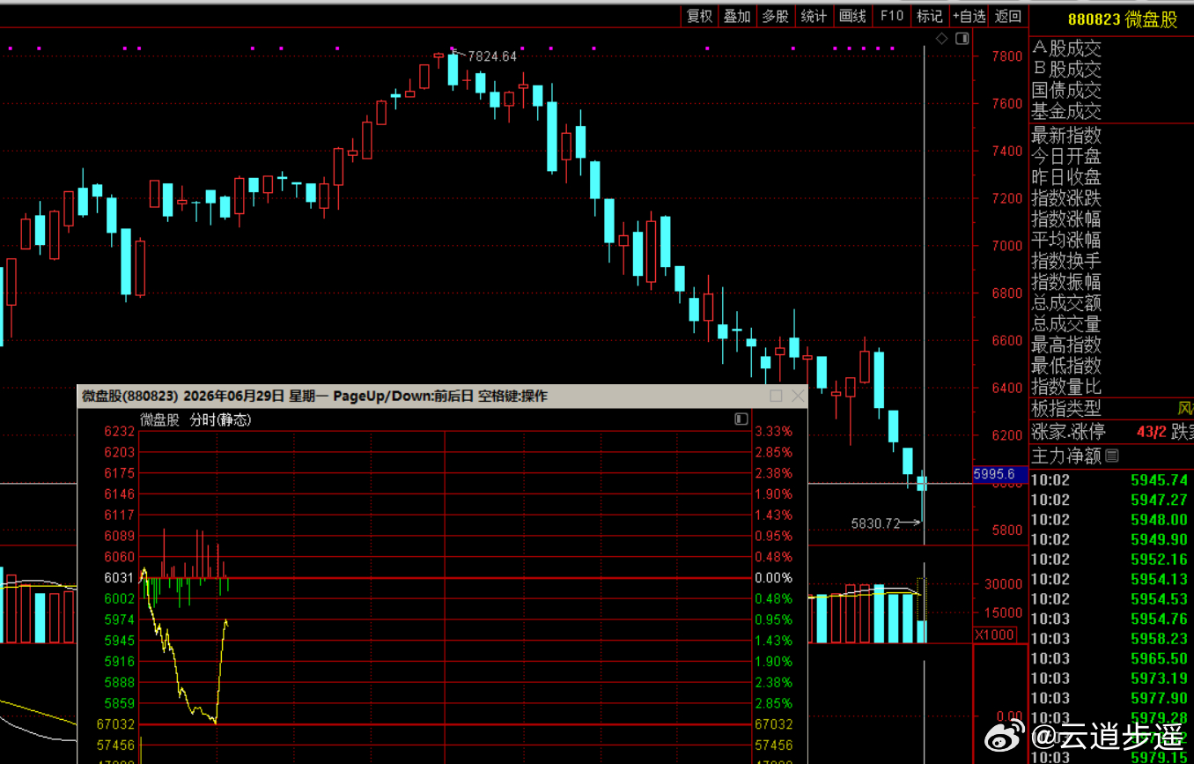Click the 主力净额 label

(x=1066, y=456)
